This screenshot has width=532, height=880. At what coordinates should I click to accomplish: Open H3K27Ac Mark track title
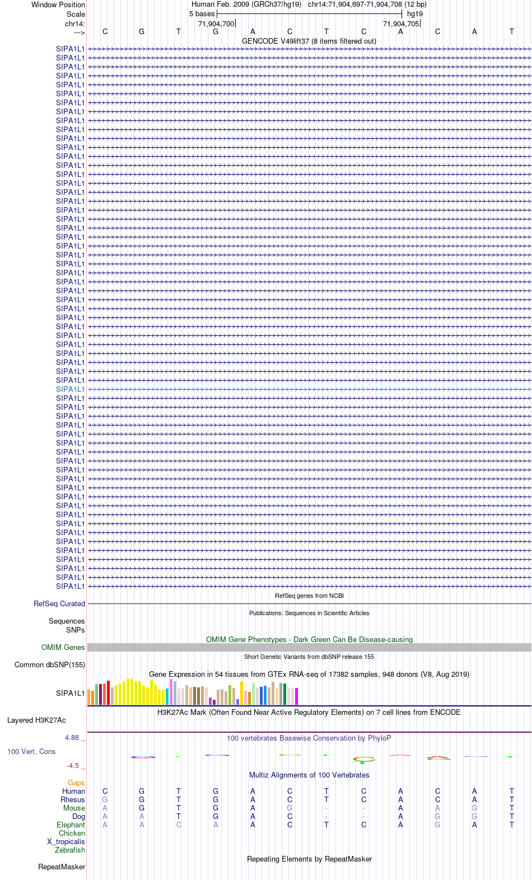(x=309, y=712)
